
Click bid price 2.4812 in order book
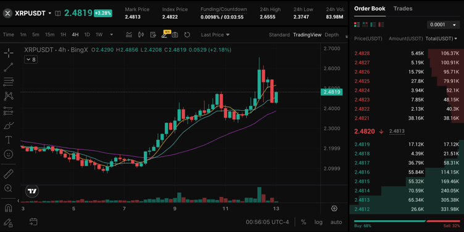(x=362, y=209)
